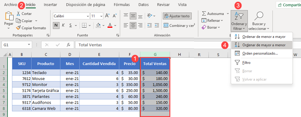Click Cantidad Vendida header cell
301x117 pixels.
pos(99,64)
